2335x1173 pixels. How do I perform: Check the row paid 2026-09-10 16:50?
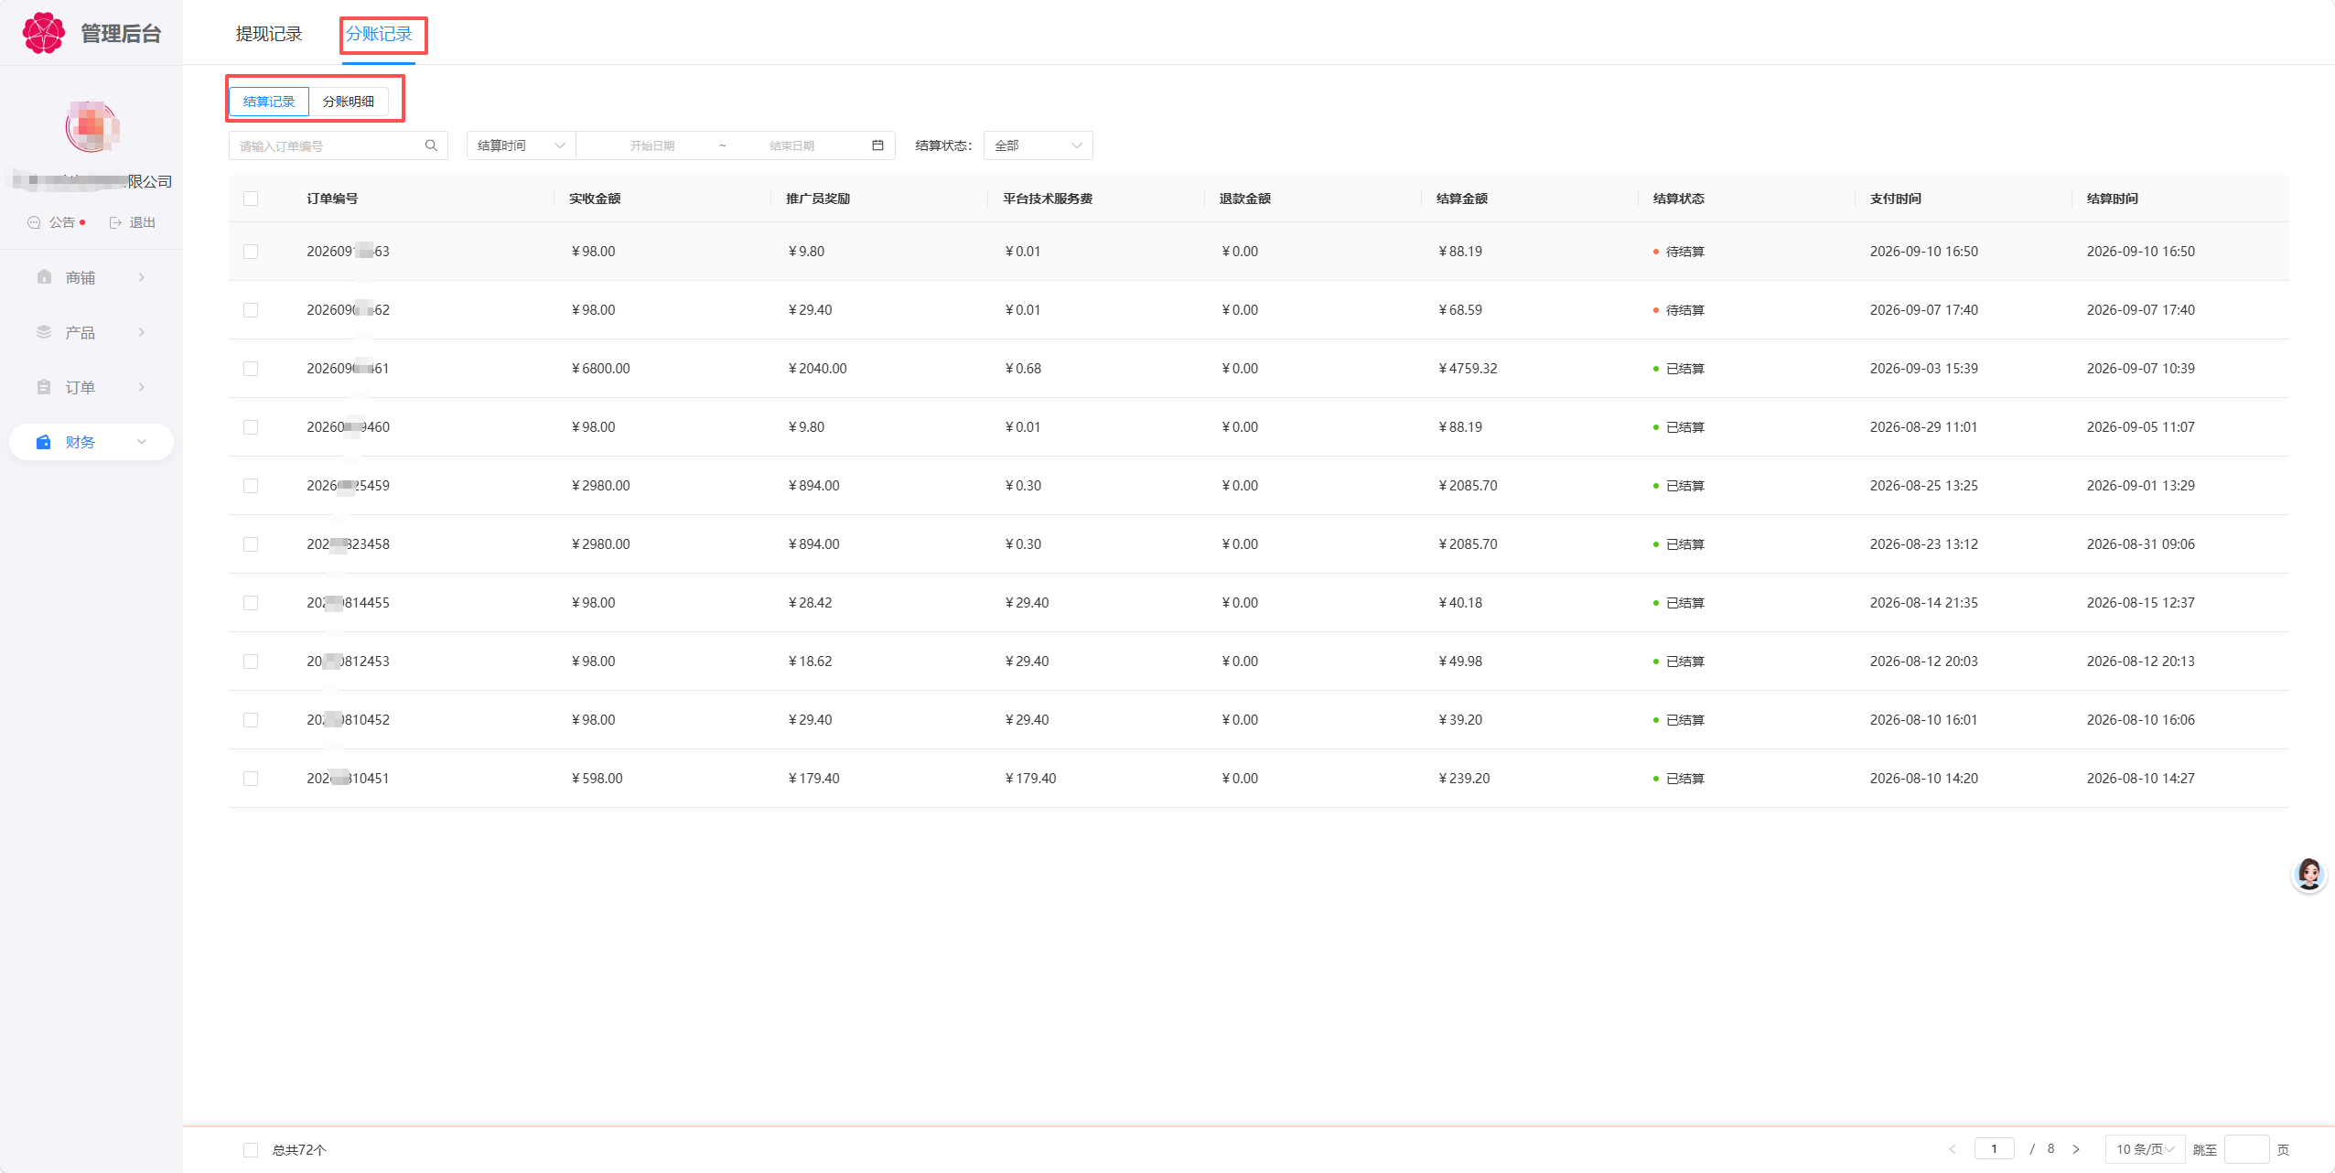(x=251, y=252)
